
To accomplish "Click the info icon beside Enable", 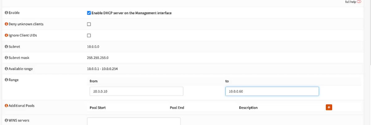I will pyautogui.click(x=6, y=13).
